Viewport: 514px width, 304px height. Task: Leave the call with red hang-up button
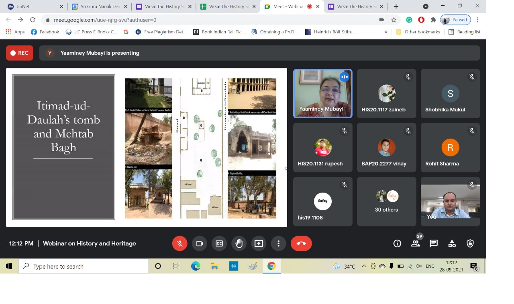301,244
